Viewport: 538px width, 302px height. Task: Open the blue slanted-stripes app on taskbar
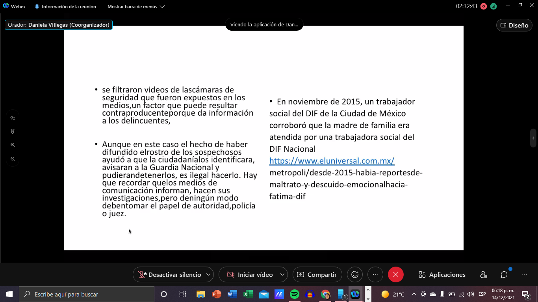(x=279, y=294)
